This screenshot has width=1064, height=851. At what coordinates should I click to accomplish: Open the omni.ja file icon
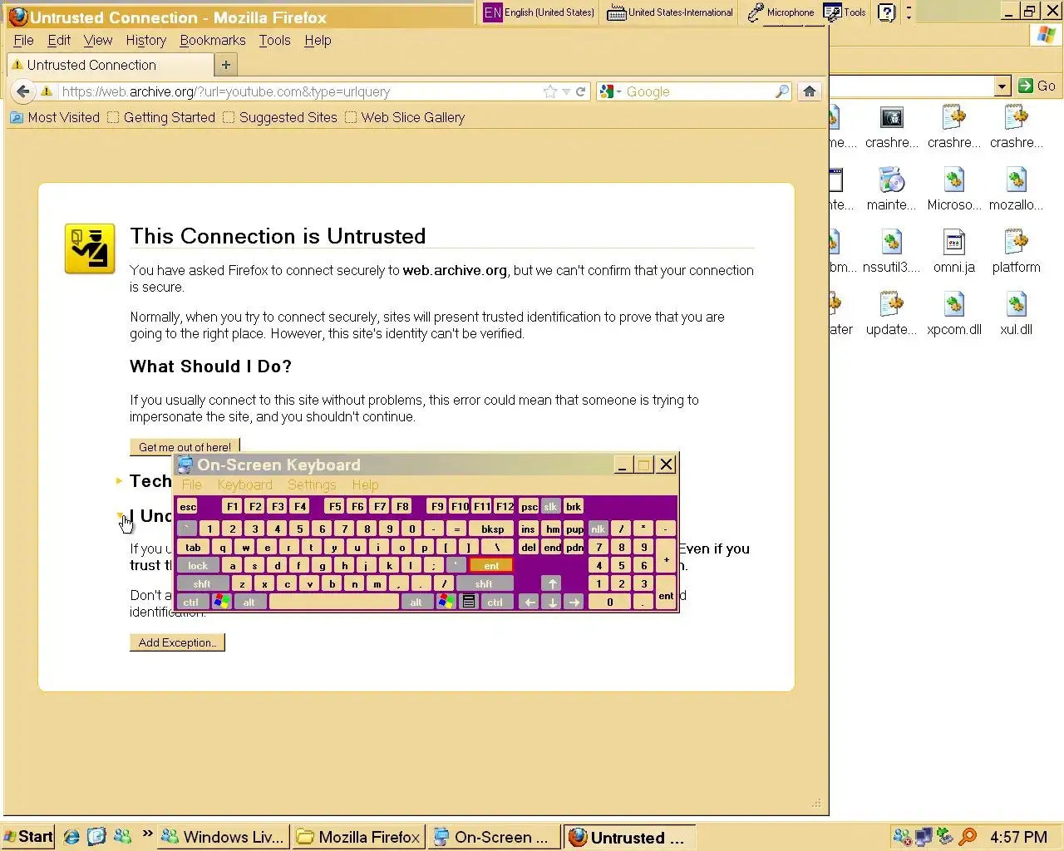[x=953, y=252]
